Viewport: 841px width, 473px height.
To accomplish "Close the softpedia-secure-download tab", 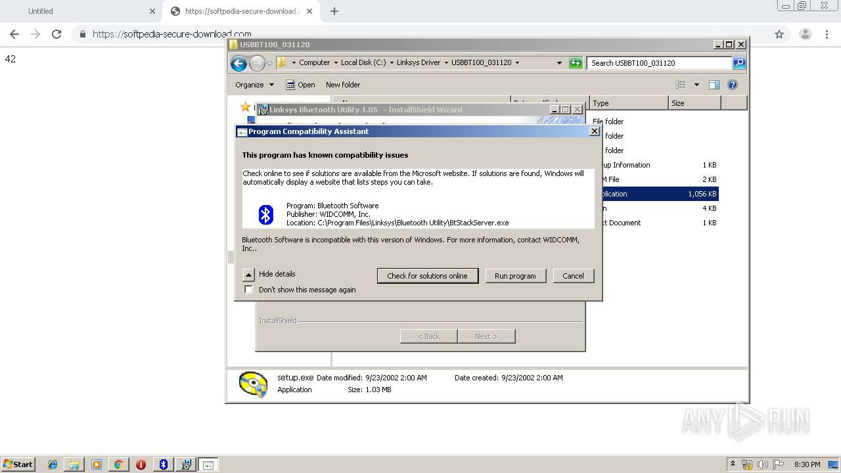I will (309, 11).
